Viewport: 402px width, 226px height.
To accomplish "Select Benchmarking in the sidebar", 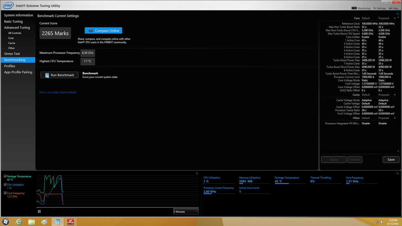I will 18,60.
